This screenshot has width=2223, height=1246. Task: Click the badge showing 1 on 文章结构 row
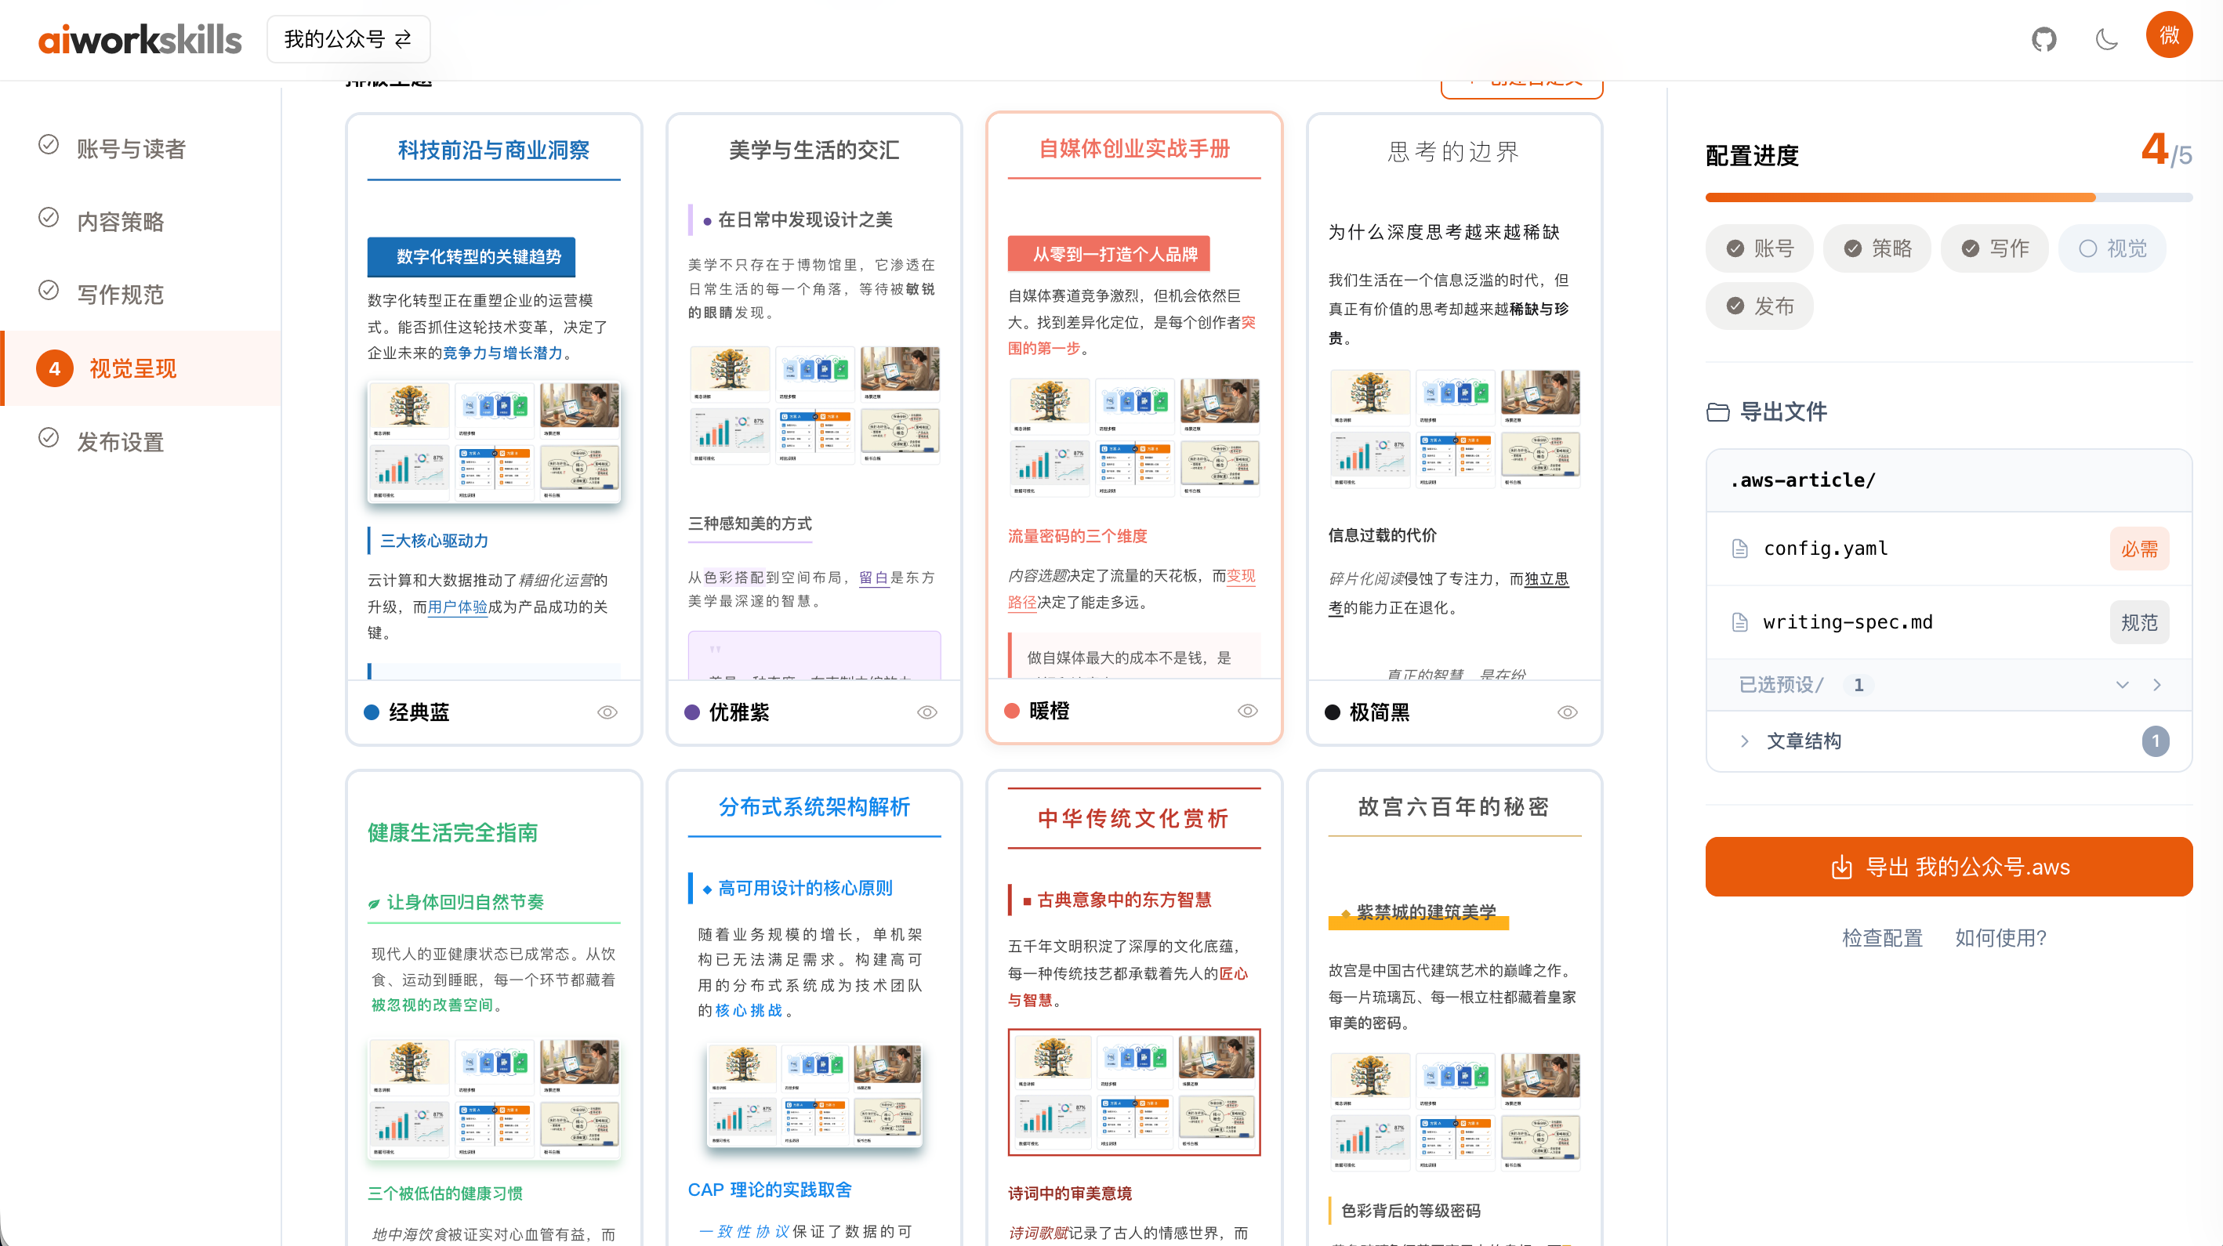click(2155, 741)
